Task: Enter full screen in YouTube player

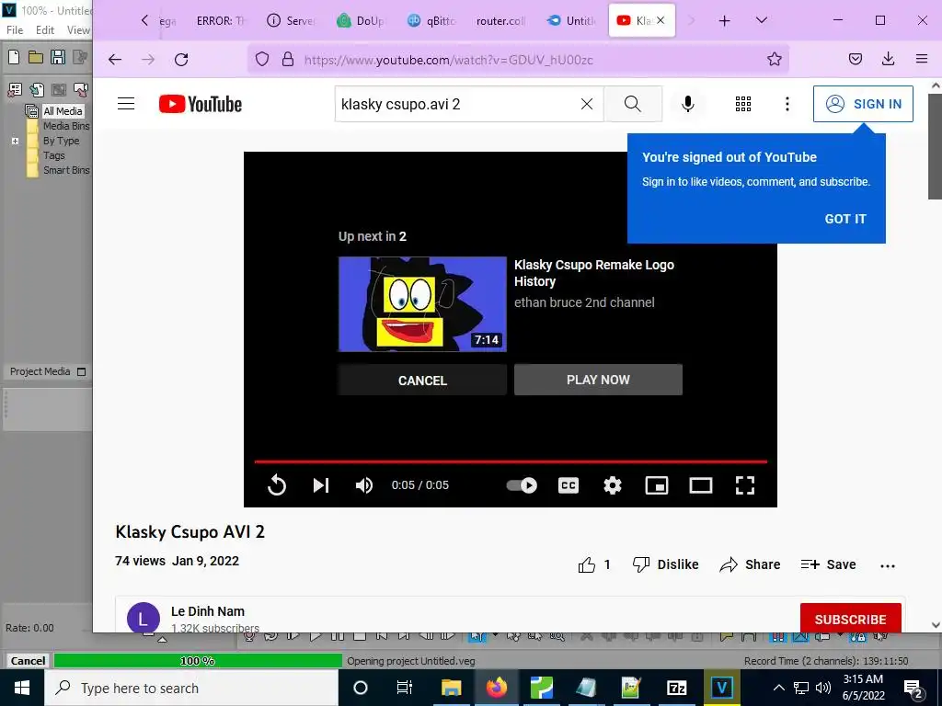Action: (x=745, y=485)
